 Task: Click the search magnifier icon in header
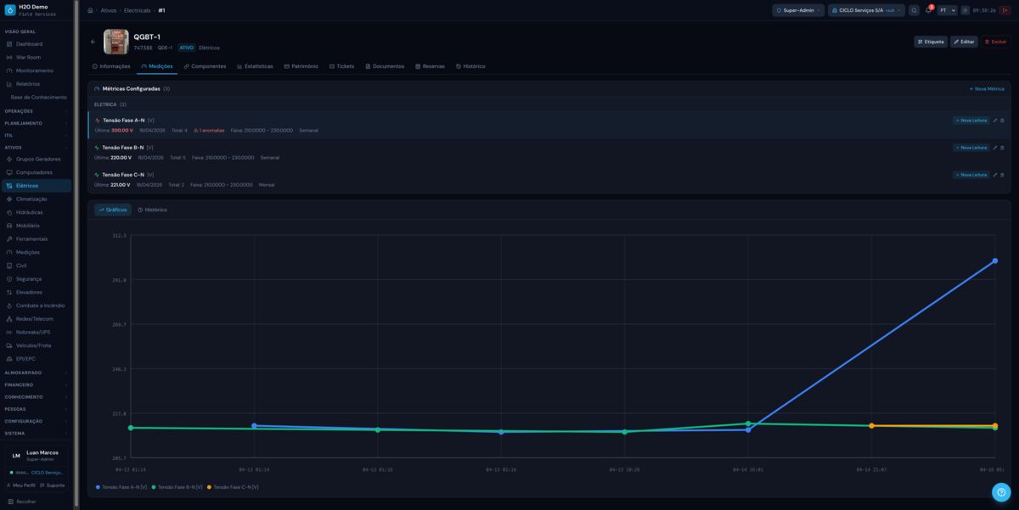[x=914, y=10]
